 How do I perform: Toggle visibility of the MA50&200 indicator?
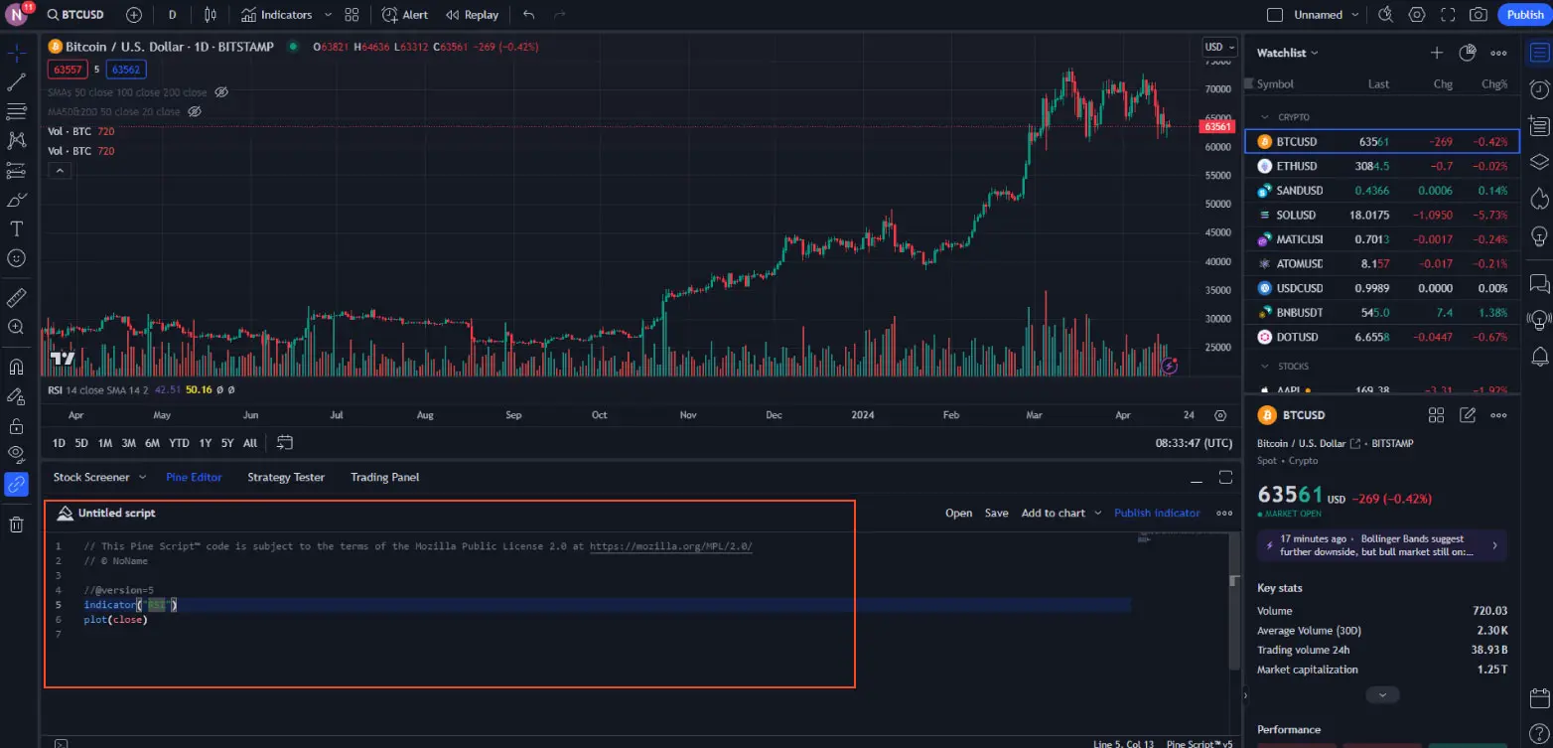click(196, 112)
